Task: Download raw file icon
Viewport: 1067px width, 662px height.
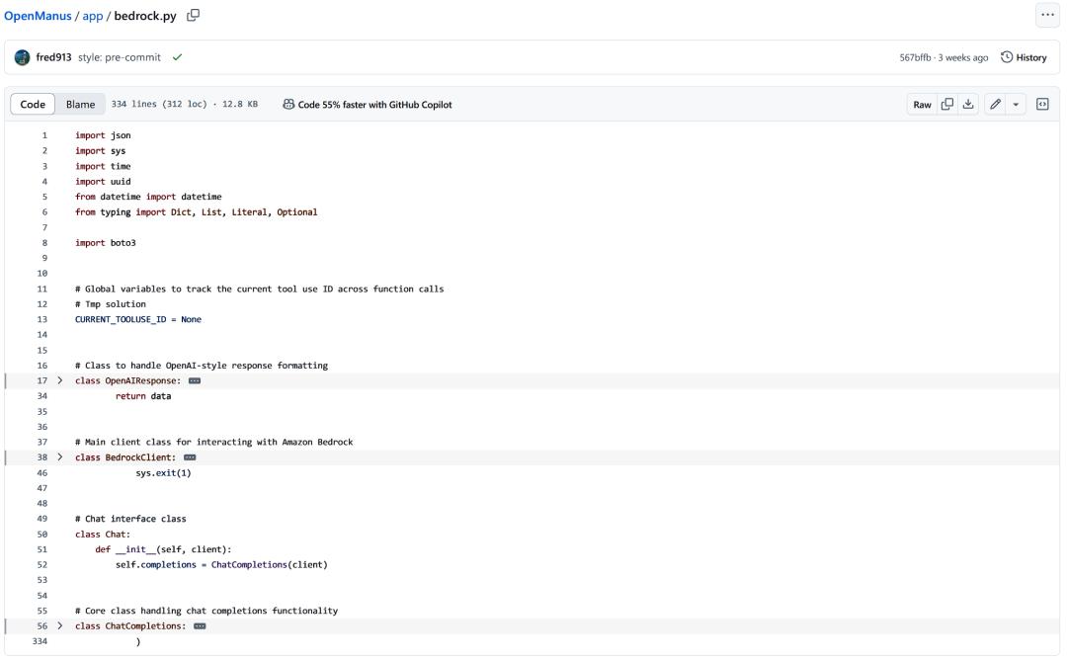Action: 968,104
